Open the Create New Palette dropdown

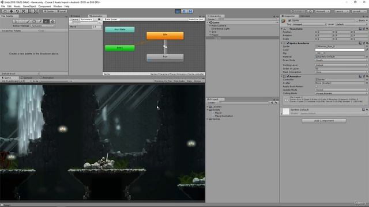20,30
